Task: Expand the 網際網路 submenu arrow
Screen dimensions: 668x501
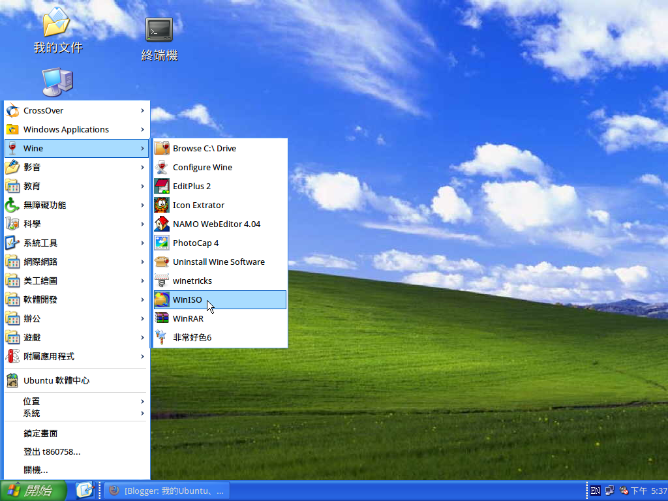Action: click(143, 262)
